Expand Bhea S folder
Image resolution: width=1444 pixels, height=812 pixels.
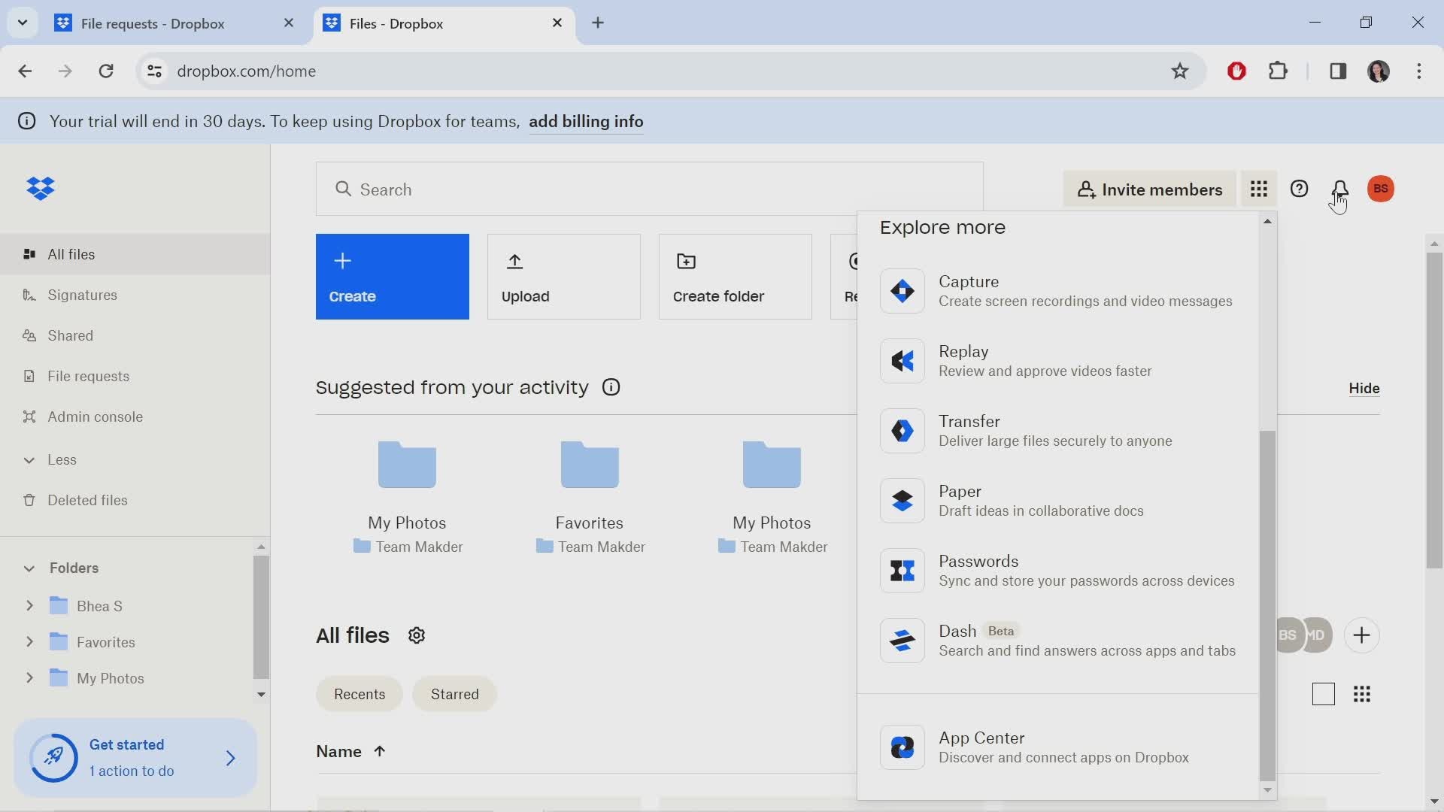(x=30, y=604)
